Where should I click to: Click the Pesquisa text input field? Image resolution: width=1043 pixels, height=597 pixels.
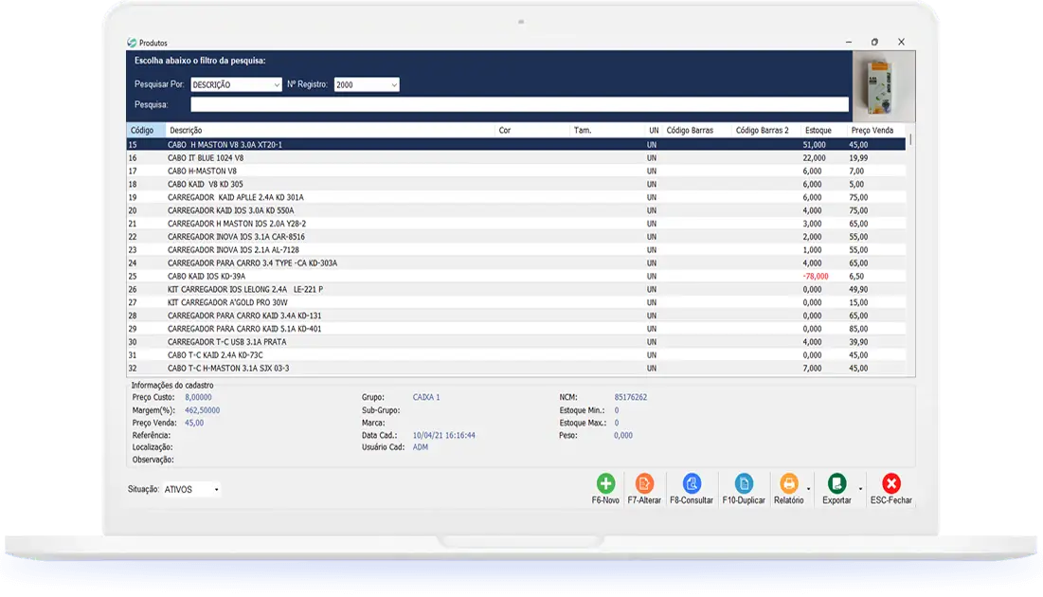519,104
